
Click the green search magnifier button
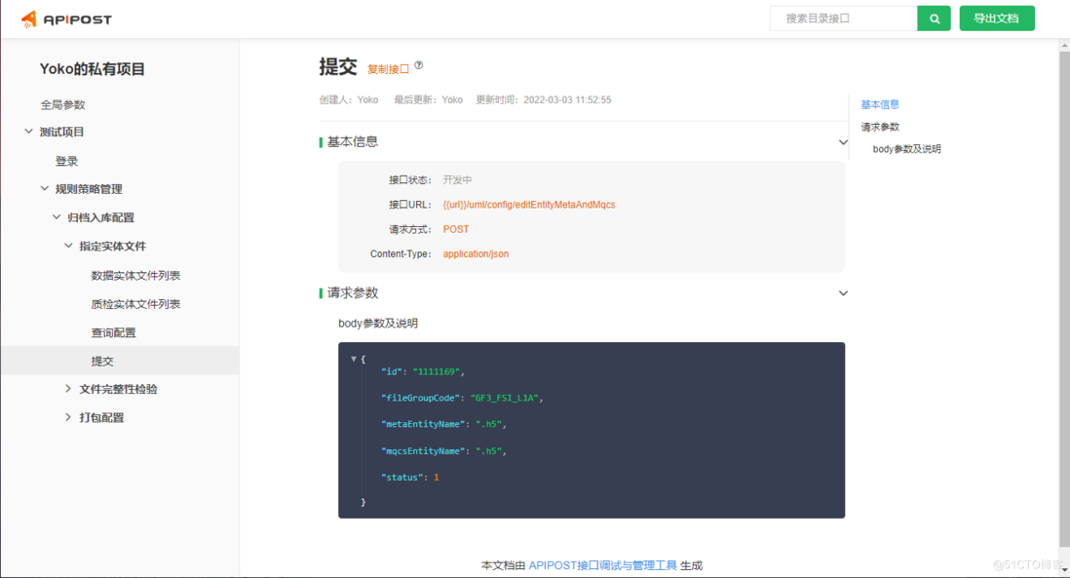935,19
